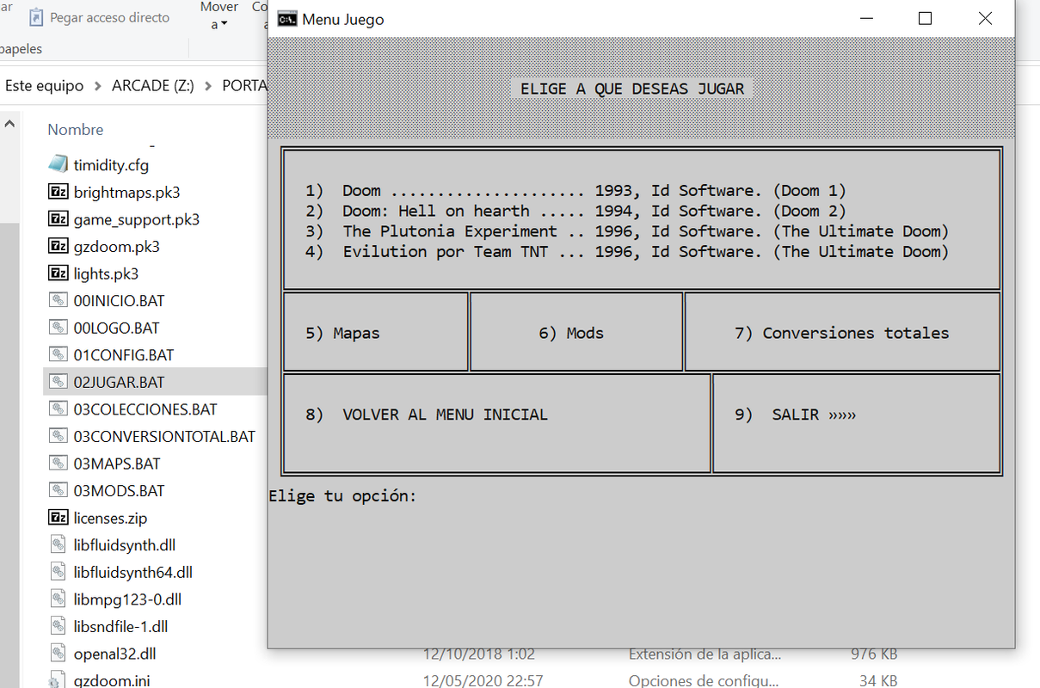The height and width of the screenshot is (688, 1040).
Task: Select the 00INICIO.BAT file name
Action: pos(120,300)
